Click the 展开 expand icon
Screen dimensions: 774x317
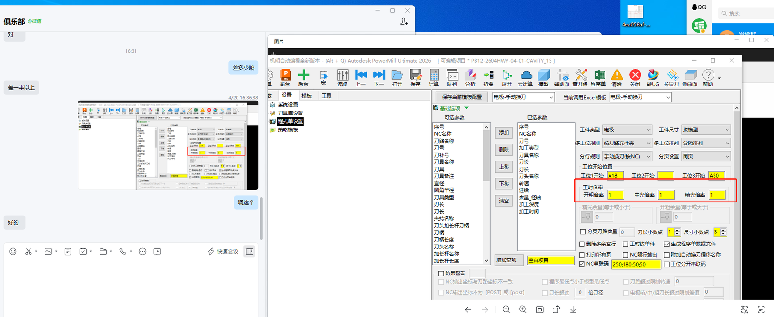(x=507, y=77)
